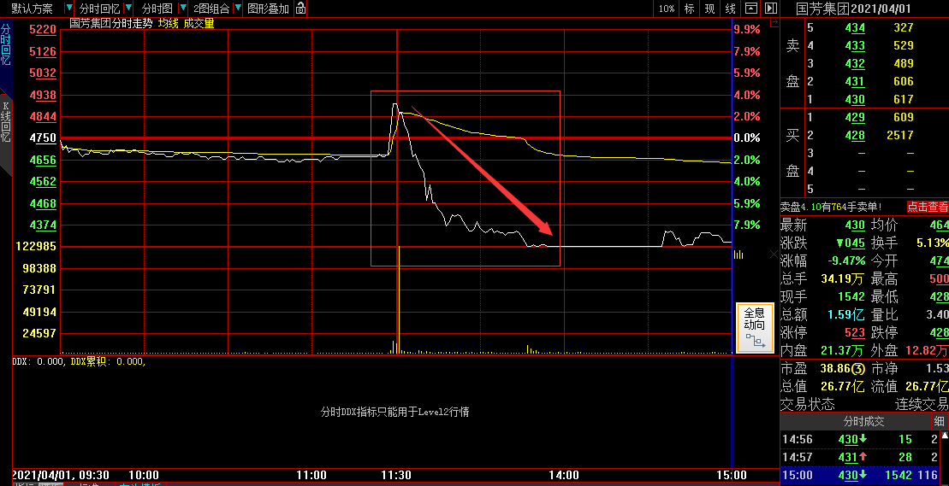Viewport: 949px width, 486px height.
Task: Click the scrollbar up arrow in the trades list
Action: coord(944,436)
